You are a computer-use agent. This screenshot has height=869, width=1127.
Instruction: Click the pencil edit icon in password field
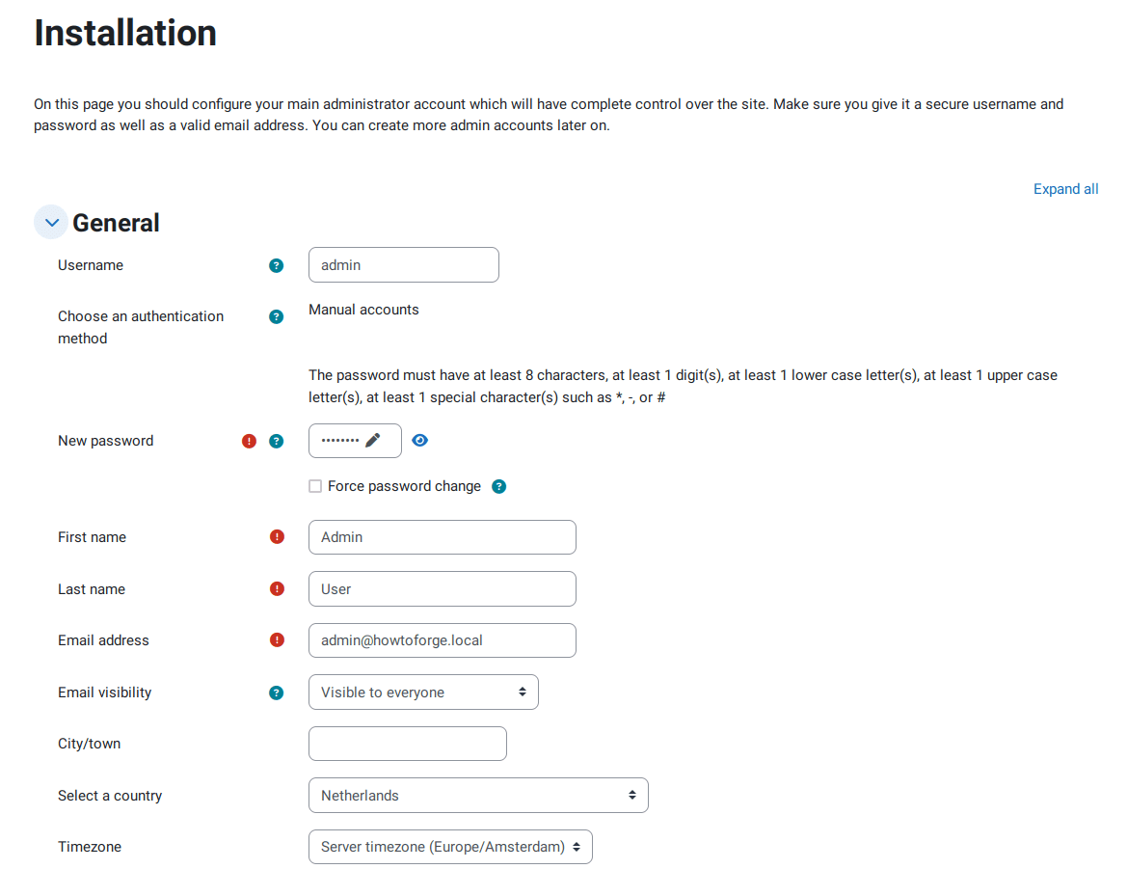click(373, 441)
